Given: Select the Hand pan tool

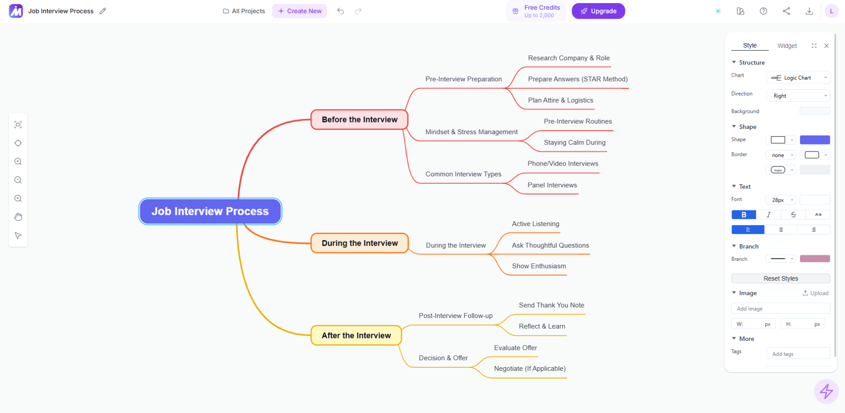Looking at the screenshot, I should click(x=18, y=217).
